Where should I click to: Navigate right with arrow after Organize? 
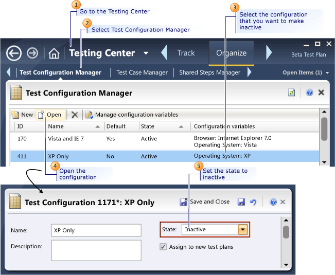tap(269, 52)
